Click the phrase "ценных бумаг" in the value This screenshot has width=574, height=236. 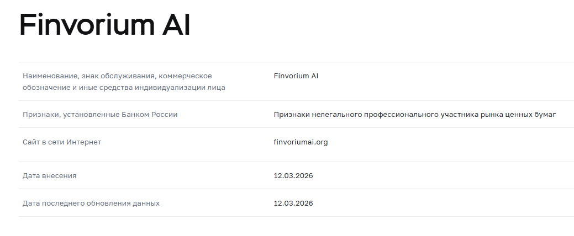pyautogui.click(x=533, y=114)
